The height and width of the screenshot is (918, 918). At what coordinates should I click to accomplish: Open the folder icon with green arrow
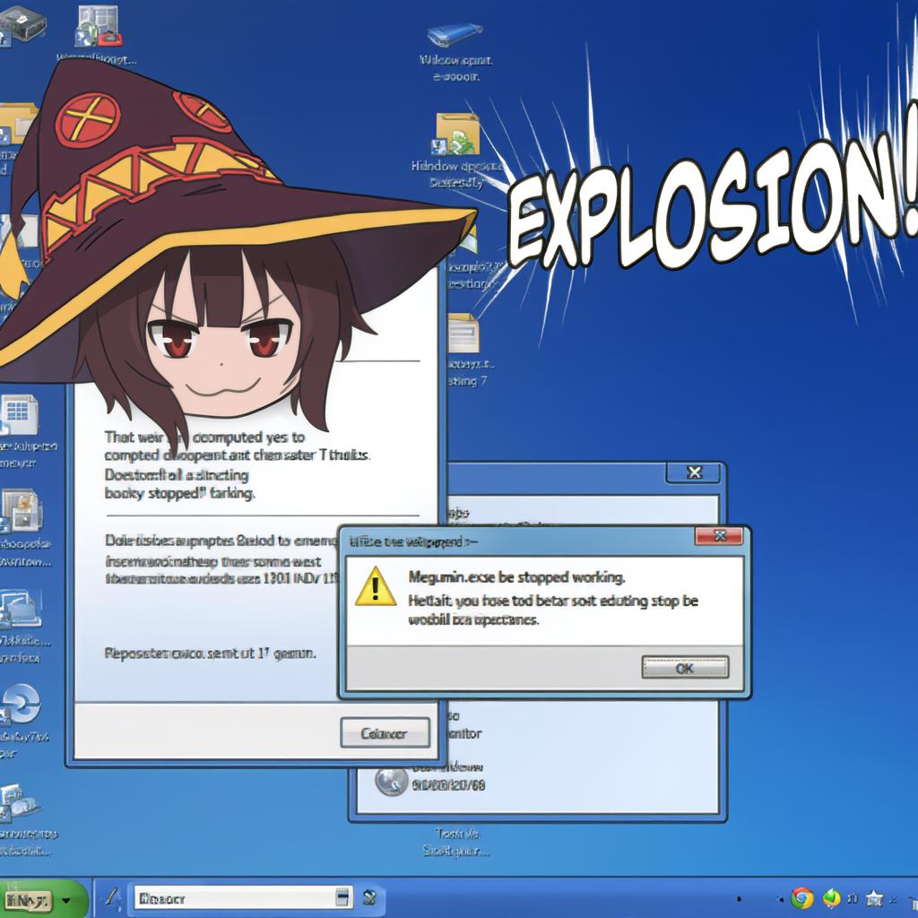tap(457, 134)
